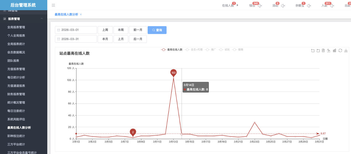The image size is (351, 154).
Task: Click the 查询 search button
Action: point(157,30)
